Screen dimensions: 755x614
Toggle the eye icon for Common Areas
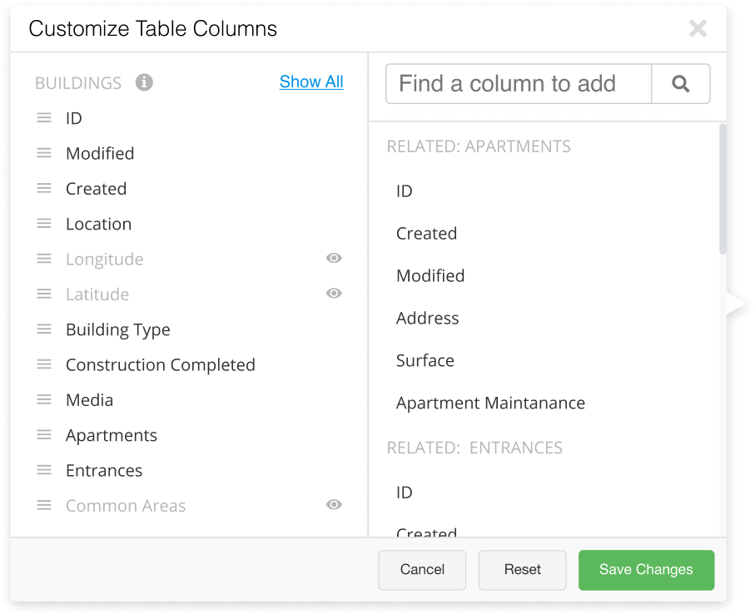point(333,504)
